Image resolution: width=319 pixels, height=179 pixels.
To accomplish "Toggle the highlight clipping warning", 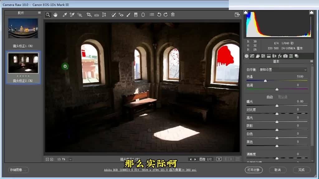I will click(x=311, y=12).
